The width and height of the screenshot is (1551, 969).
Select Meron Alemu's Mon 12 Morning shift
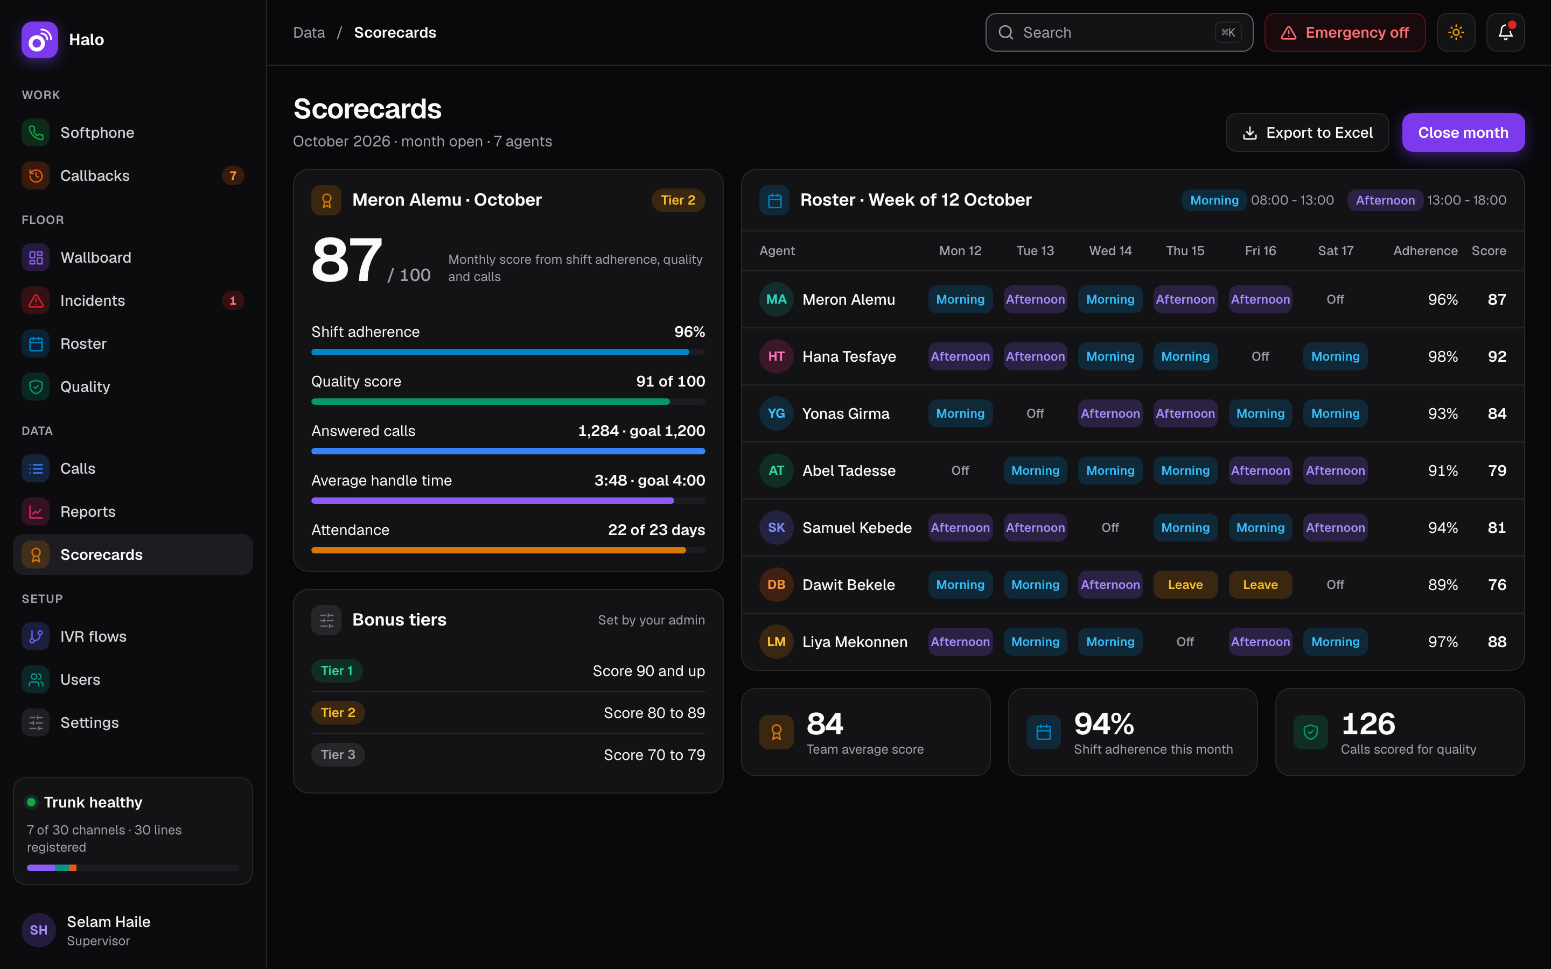tap(960, 299)
